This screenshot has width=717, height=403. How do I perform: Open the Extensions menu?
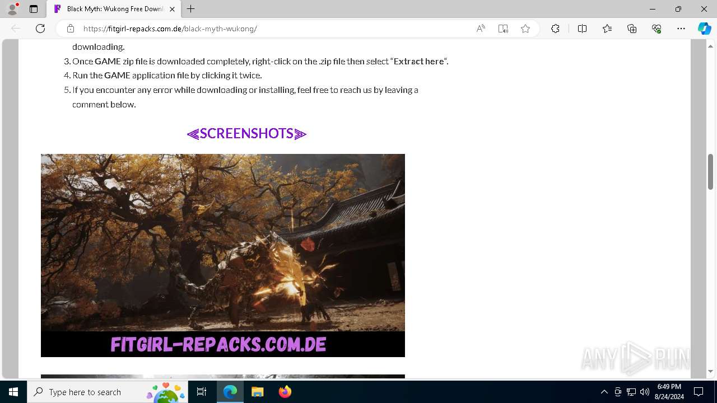click(555, 29)
